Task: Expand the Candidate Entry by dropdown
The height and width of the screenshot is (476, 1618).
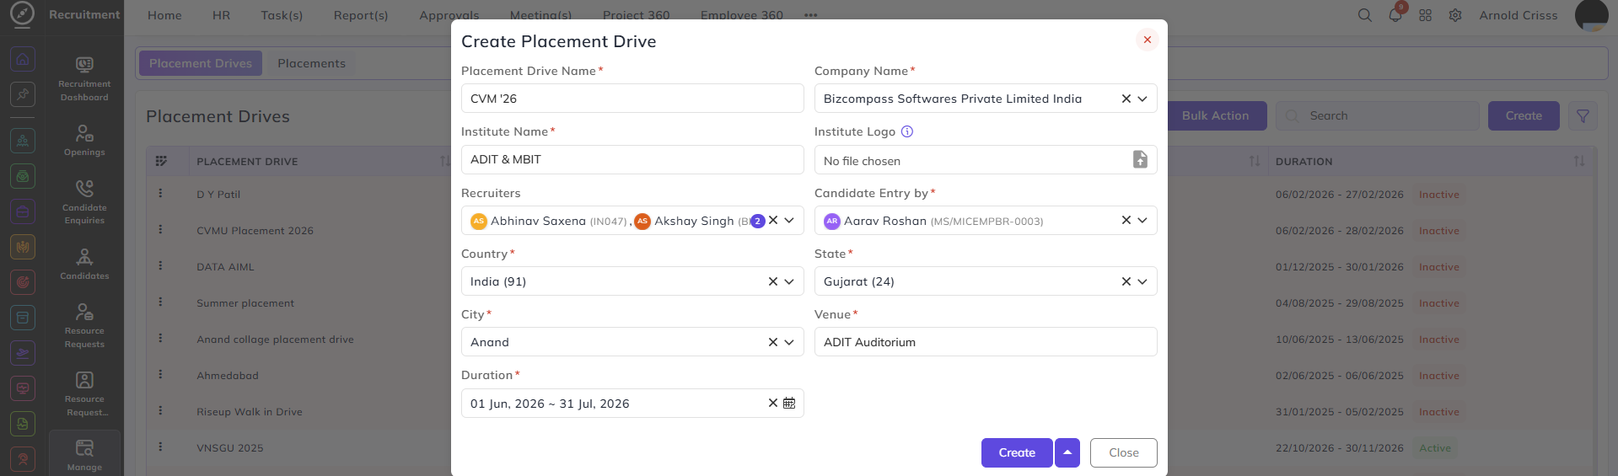Action: click(1142, 220)
